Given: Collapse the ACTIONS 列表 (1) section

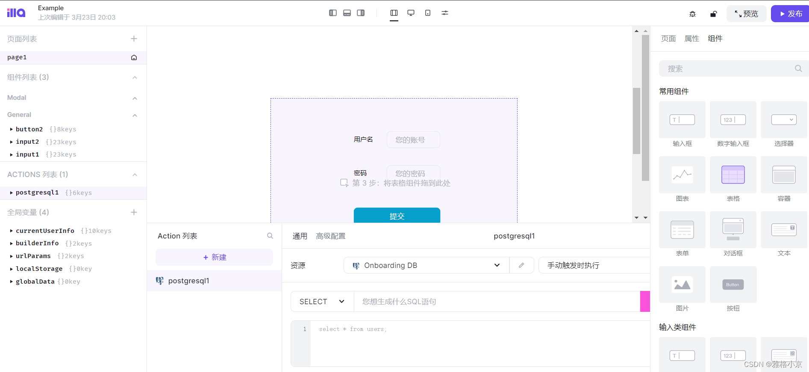Looking at the screenshot, I should tap(135, 174).
